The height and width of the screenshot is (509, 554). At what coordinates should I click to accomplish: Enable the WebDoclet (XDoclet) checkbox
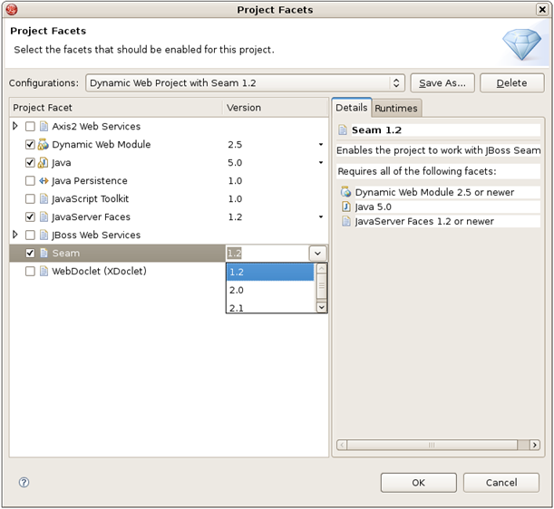pyautogui.click(x=30, y=272)
